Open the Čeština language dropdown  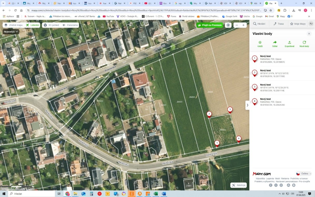tap(304, 174)
